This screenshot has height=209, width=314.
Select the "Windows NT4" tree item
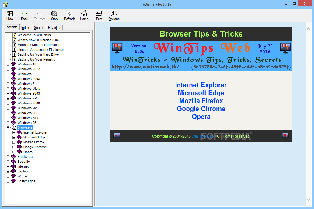pos(28,118)
